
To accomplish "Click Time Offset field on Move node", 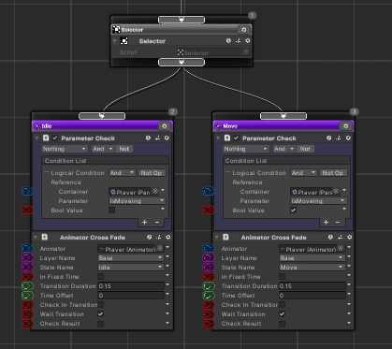I will pos(312,296).
